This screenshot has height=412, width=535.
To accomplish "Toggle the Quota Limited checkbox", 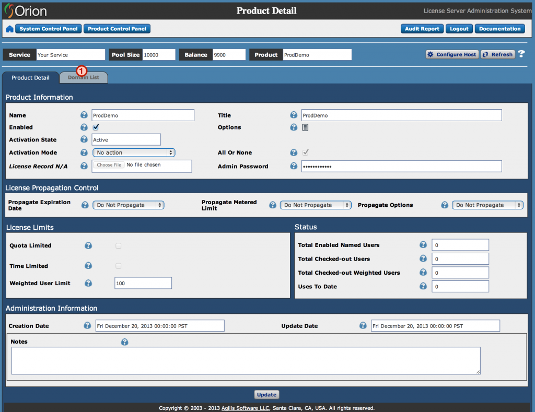I will tap(118, 245).
